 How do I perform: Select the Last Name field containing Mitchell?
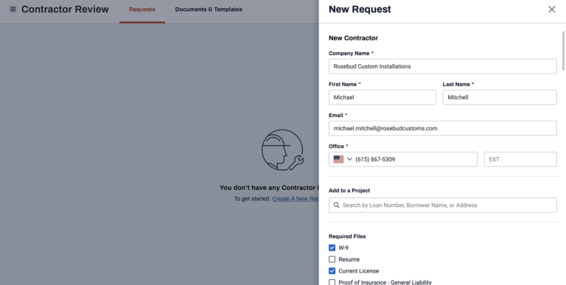[x=500, y=97]
